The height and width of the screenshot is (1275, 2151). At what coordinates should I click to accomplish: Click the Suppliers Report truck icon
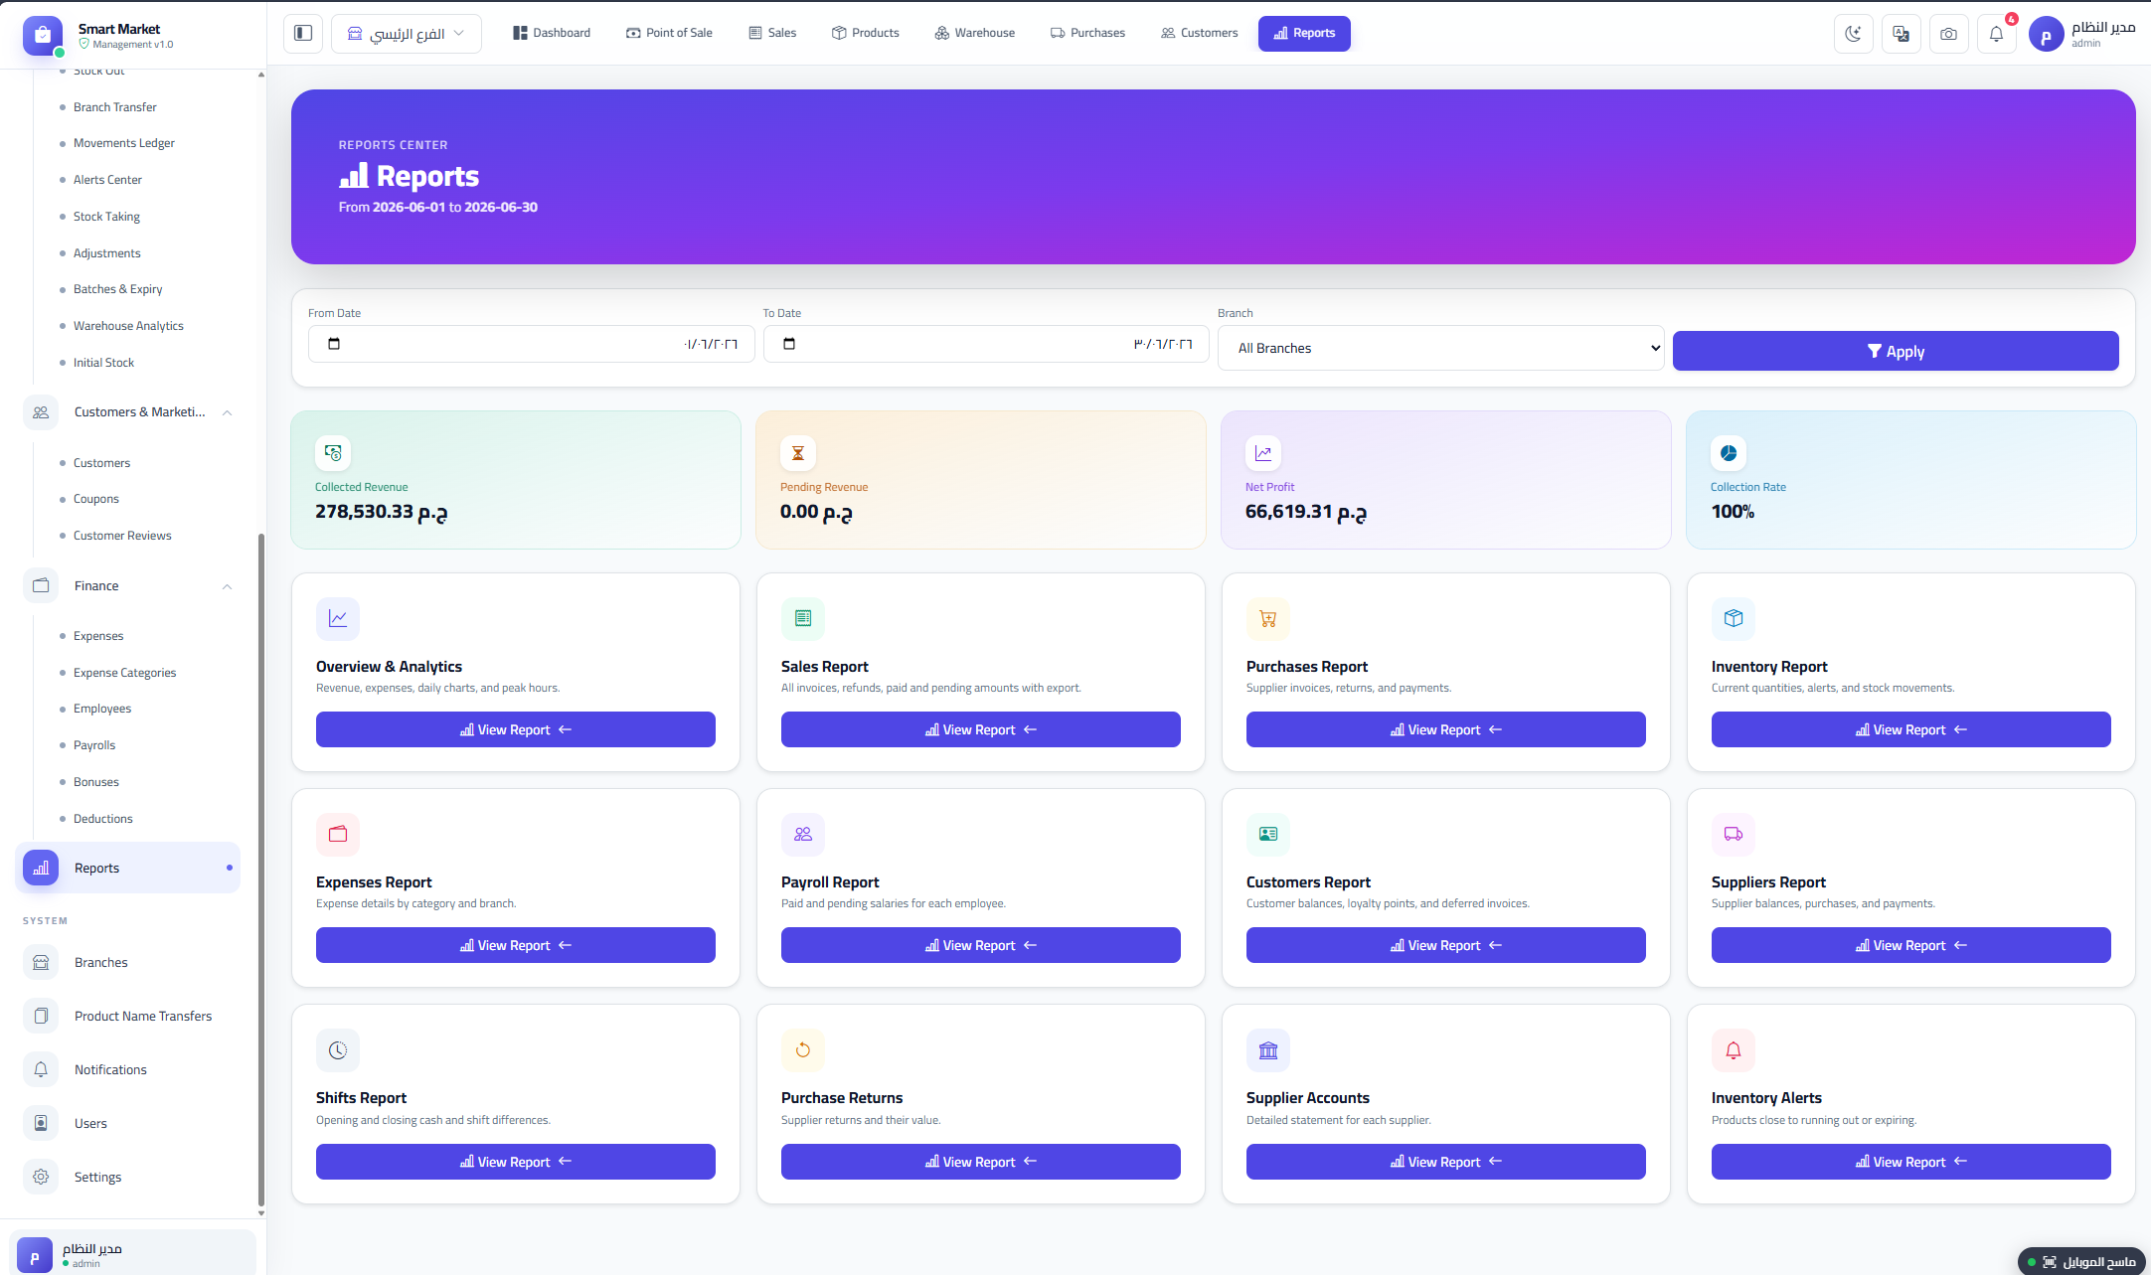coord(1734,834)
